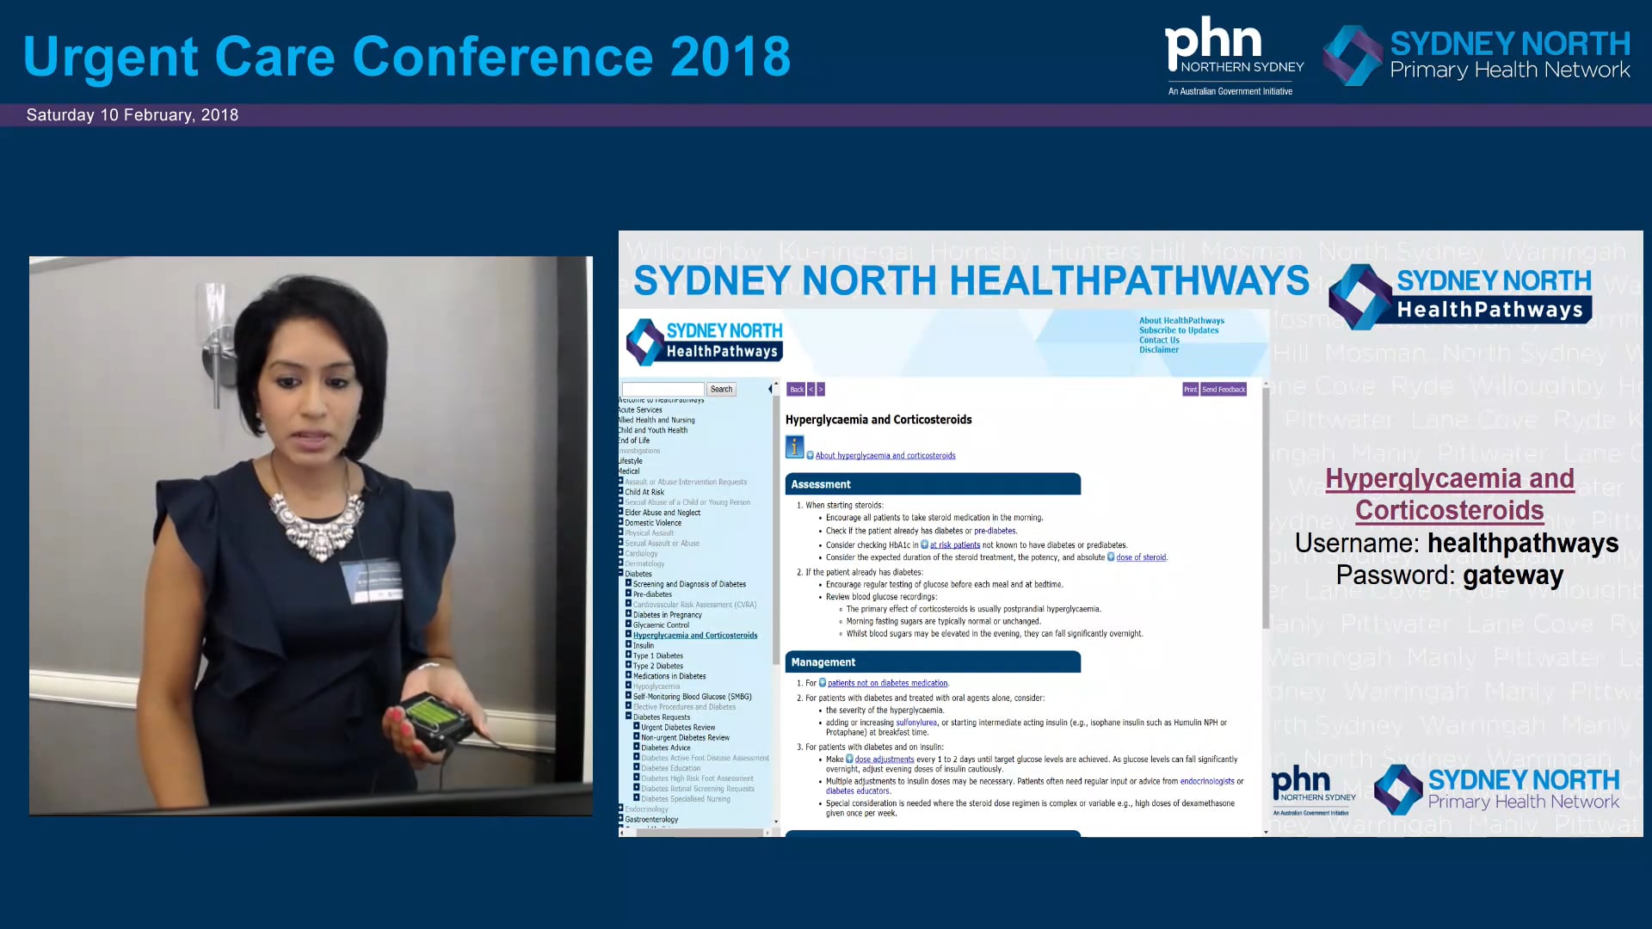Image resolution: width=1652 pixels, height=929 pixels.
Task: Click the Search button
Action: coord(721,389)
